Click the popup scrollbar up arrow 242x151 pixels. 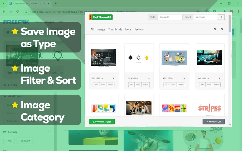point(230,14)
